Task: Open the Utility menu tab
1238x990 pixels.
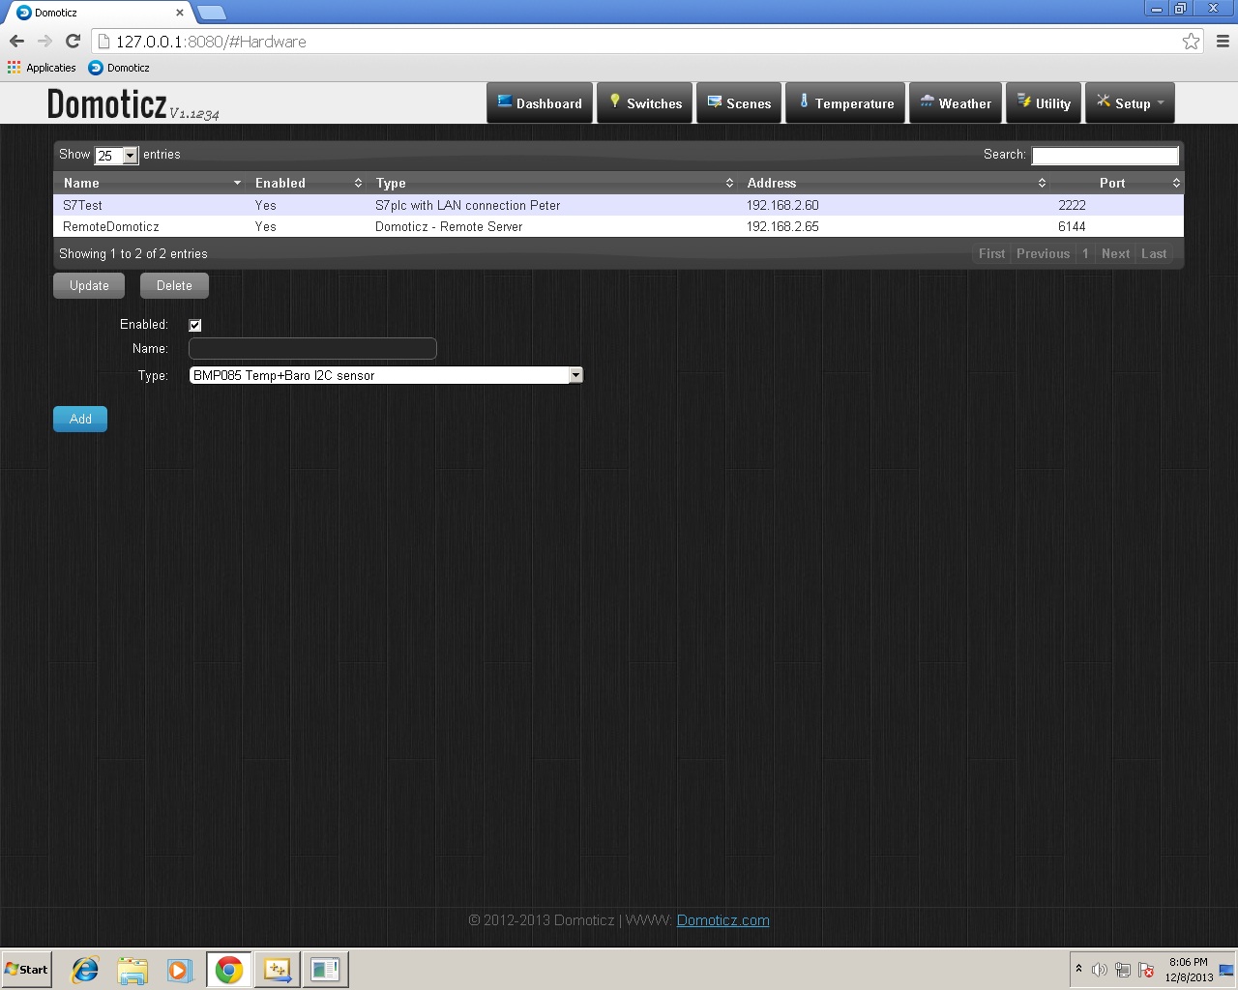Action: pos(1044,103)
